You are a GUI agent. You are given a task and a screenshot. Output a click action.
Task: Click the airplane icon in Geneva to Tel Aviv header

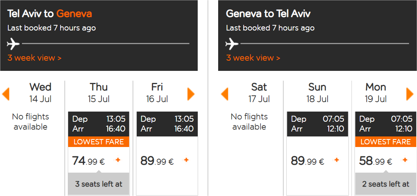coord(232,44)
